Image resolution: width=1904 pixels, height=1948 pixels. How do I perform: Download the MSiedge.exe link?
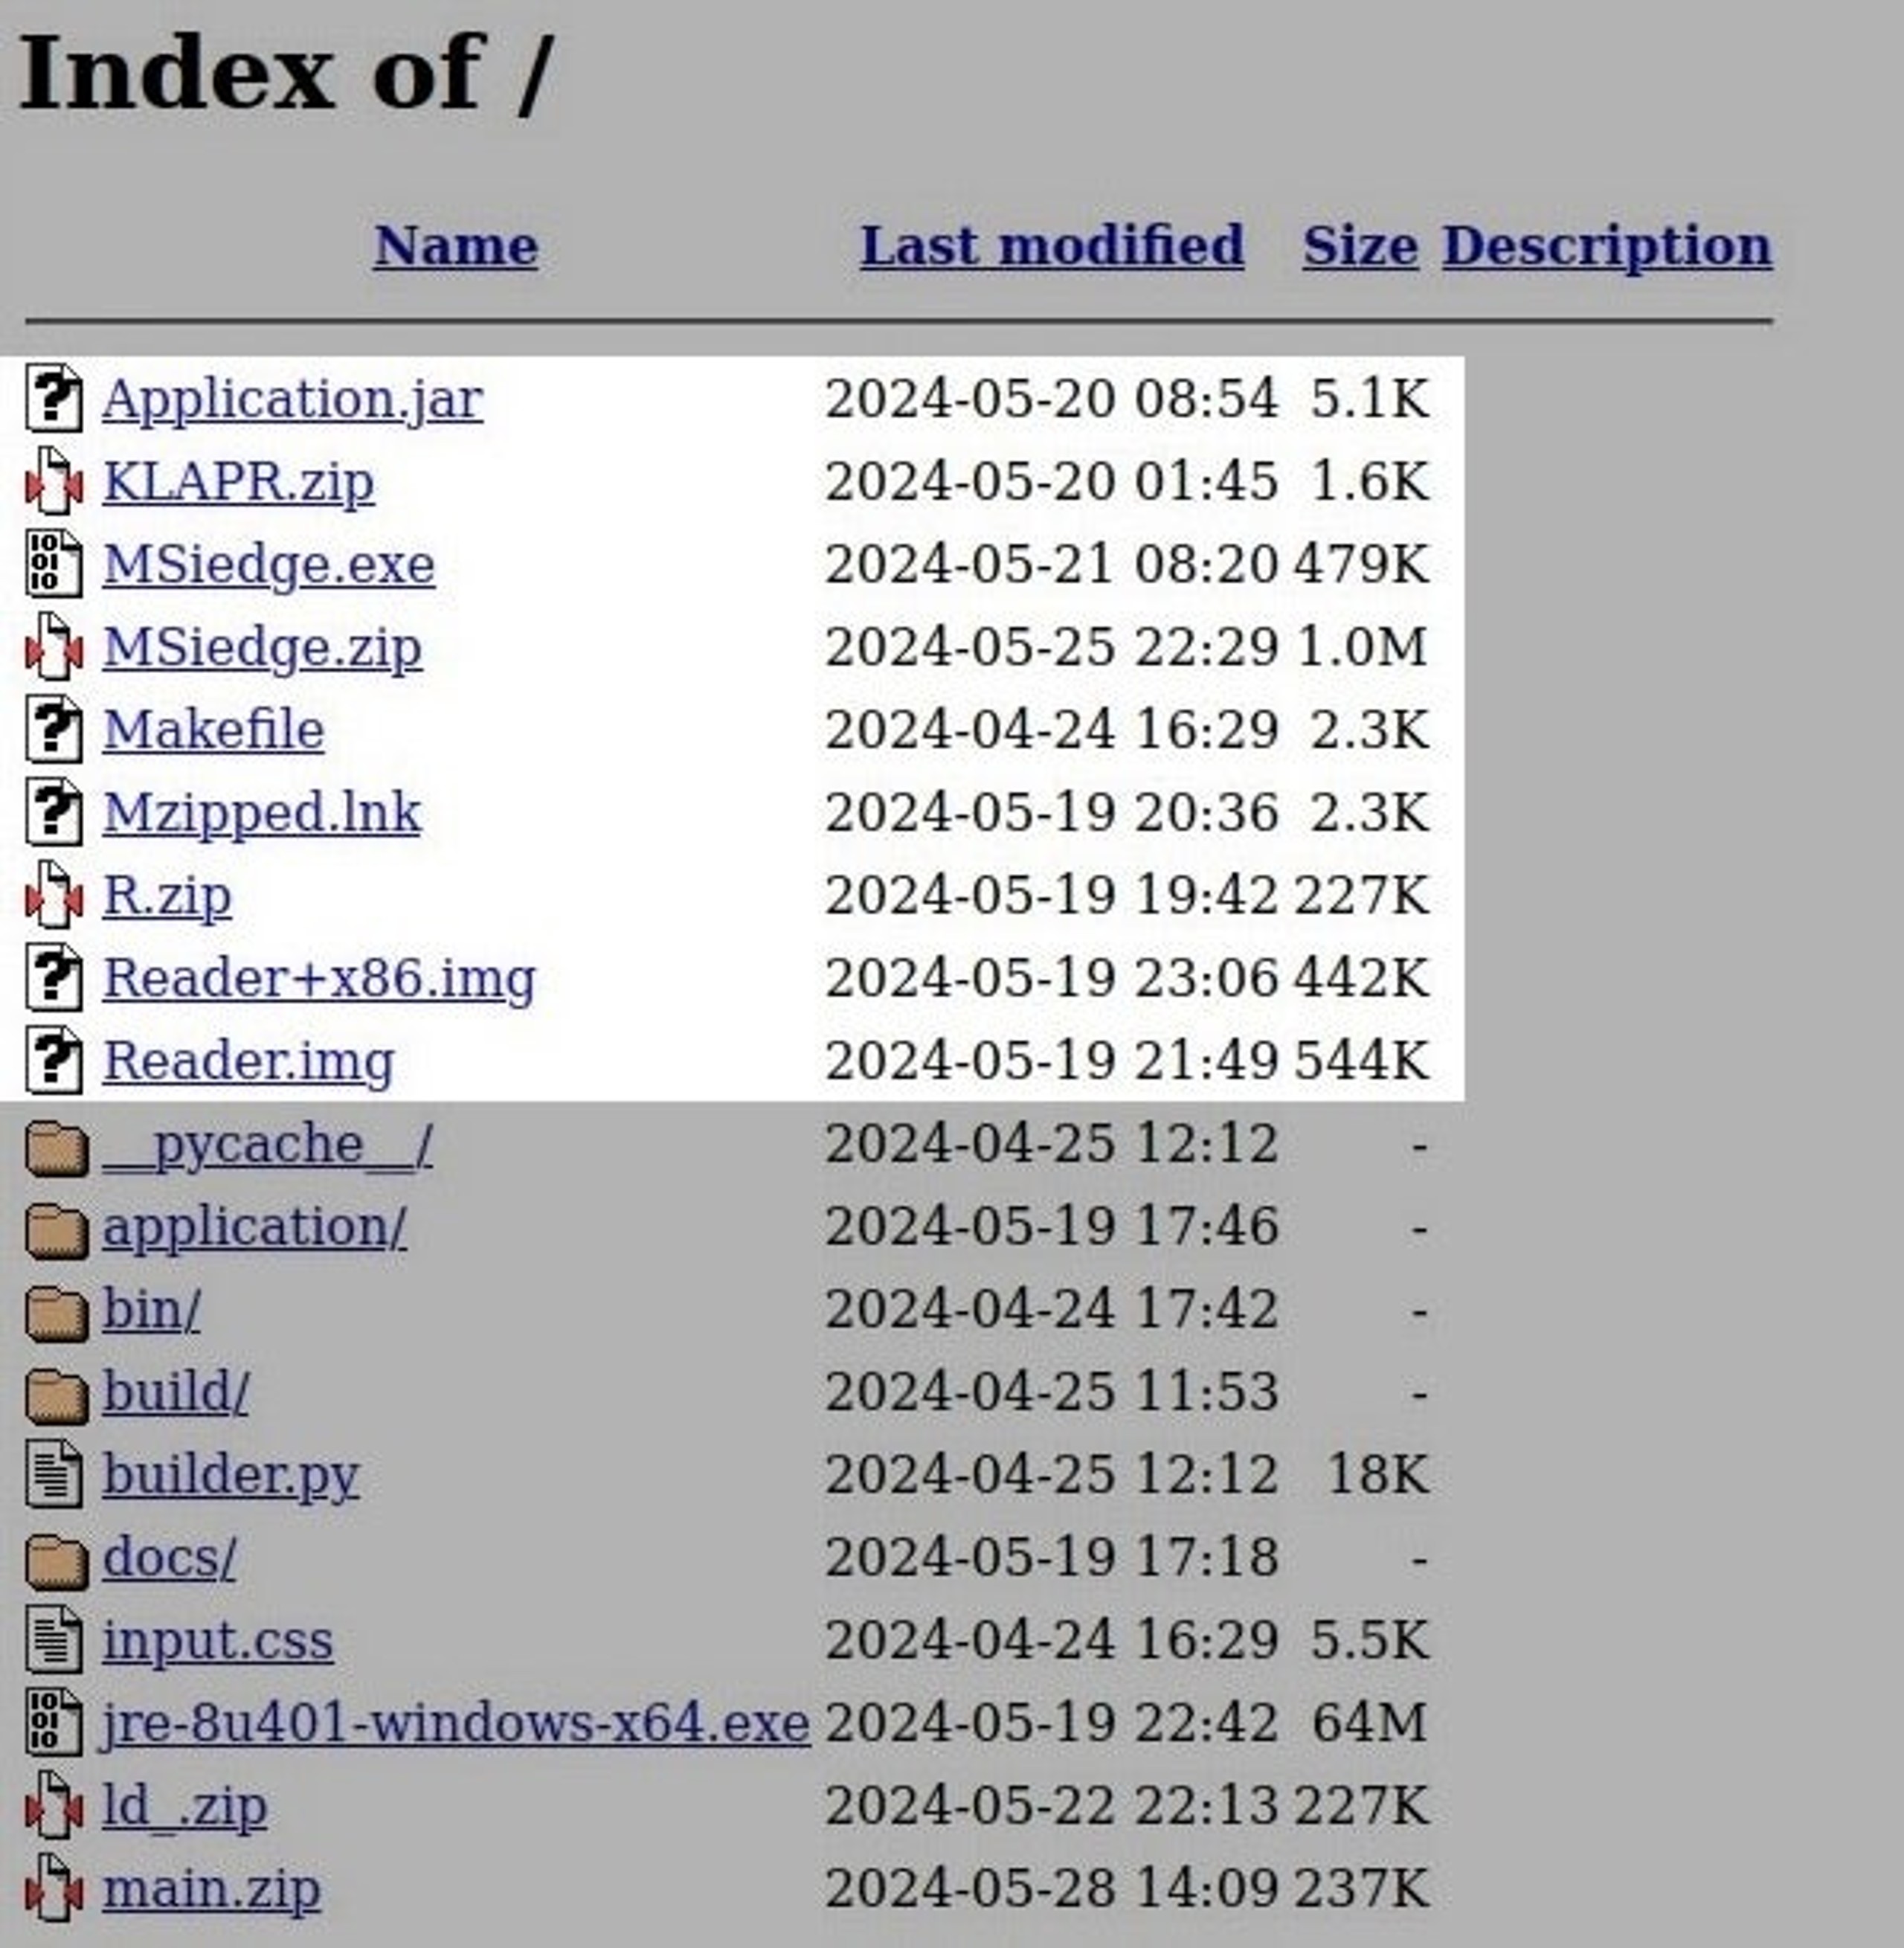(269, 565)
